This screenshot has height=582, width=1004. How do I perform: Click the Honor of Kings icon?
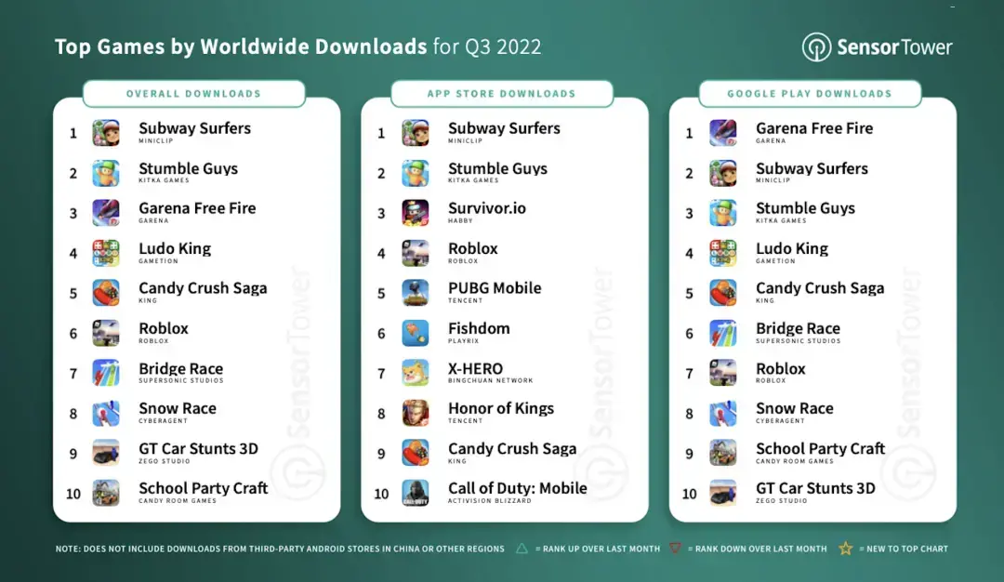click(415, 413)
